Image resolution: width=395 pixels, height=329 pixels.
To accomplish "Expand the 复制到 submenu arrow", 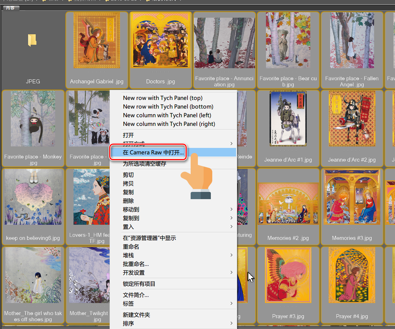I will (x=231, y=218).
